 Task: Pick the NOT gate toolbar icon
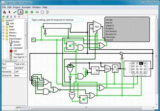coord(37,12)
